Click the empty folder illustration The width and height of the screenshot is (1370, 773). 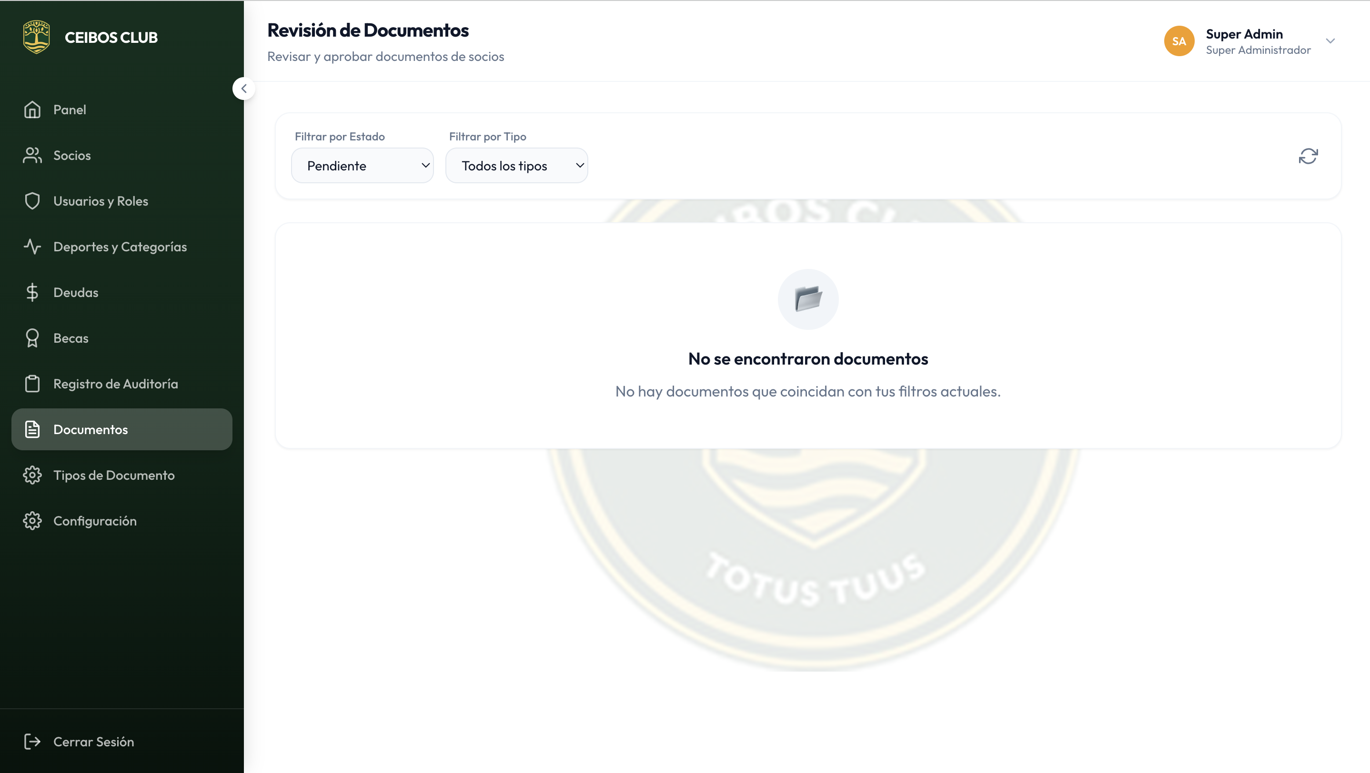[x=808, y=298]
